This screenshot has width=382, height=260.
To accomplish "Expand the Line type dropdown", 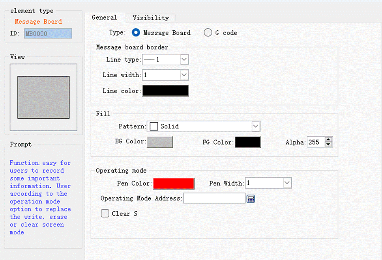I will (x=184, y=59).
